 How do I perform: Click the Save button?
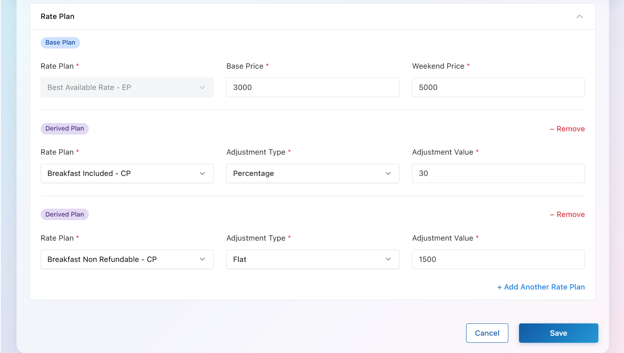point(558,333)
